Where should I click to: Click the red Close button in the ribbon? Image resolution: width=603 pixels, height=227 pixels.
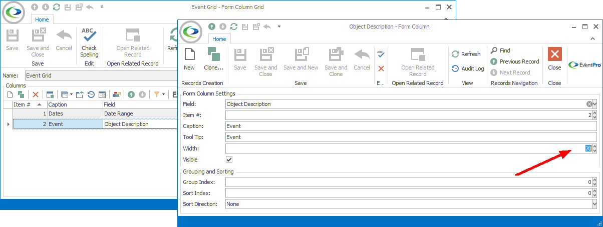[554, 58]
